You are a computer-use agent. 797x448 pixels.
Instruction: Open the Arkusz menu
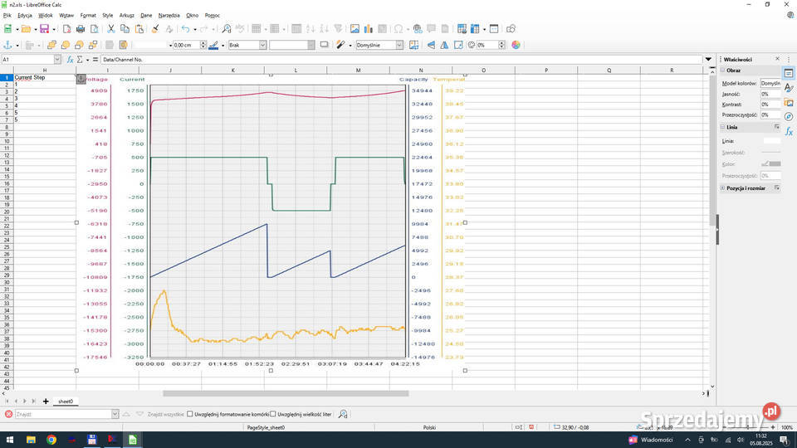coord(126,15)
